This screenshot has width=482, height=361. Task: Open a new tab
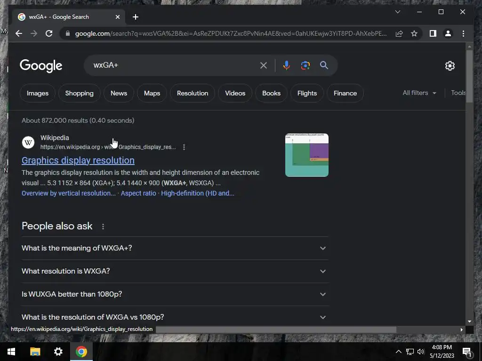point(136,17)
